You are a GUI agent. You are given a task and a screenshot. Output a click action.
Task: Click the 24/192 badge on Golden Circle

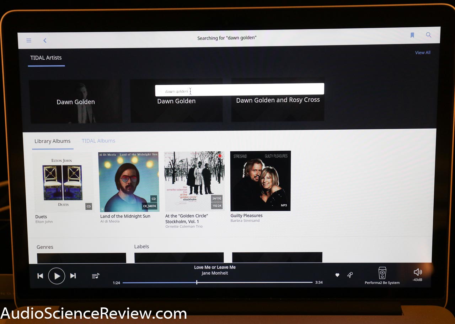(216, 198)
